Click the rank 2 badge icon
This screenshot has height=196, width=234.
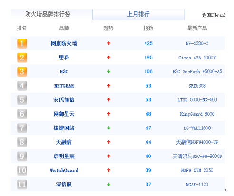[x=22, y=58]
